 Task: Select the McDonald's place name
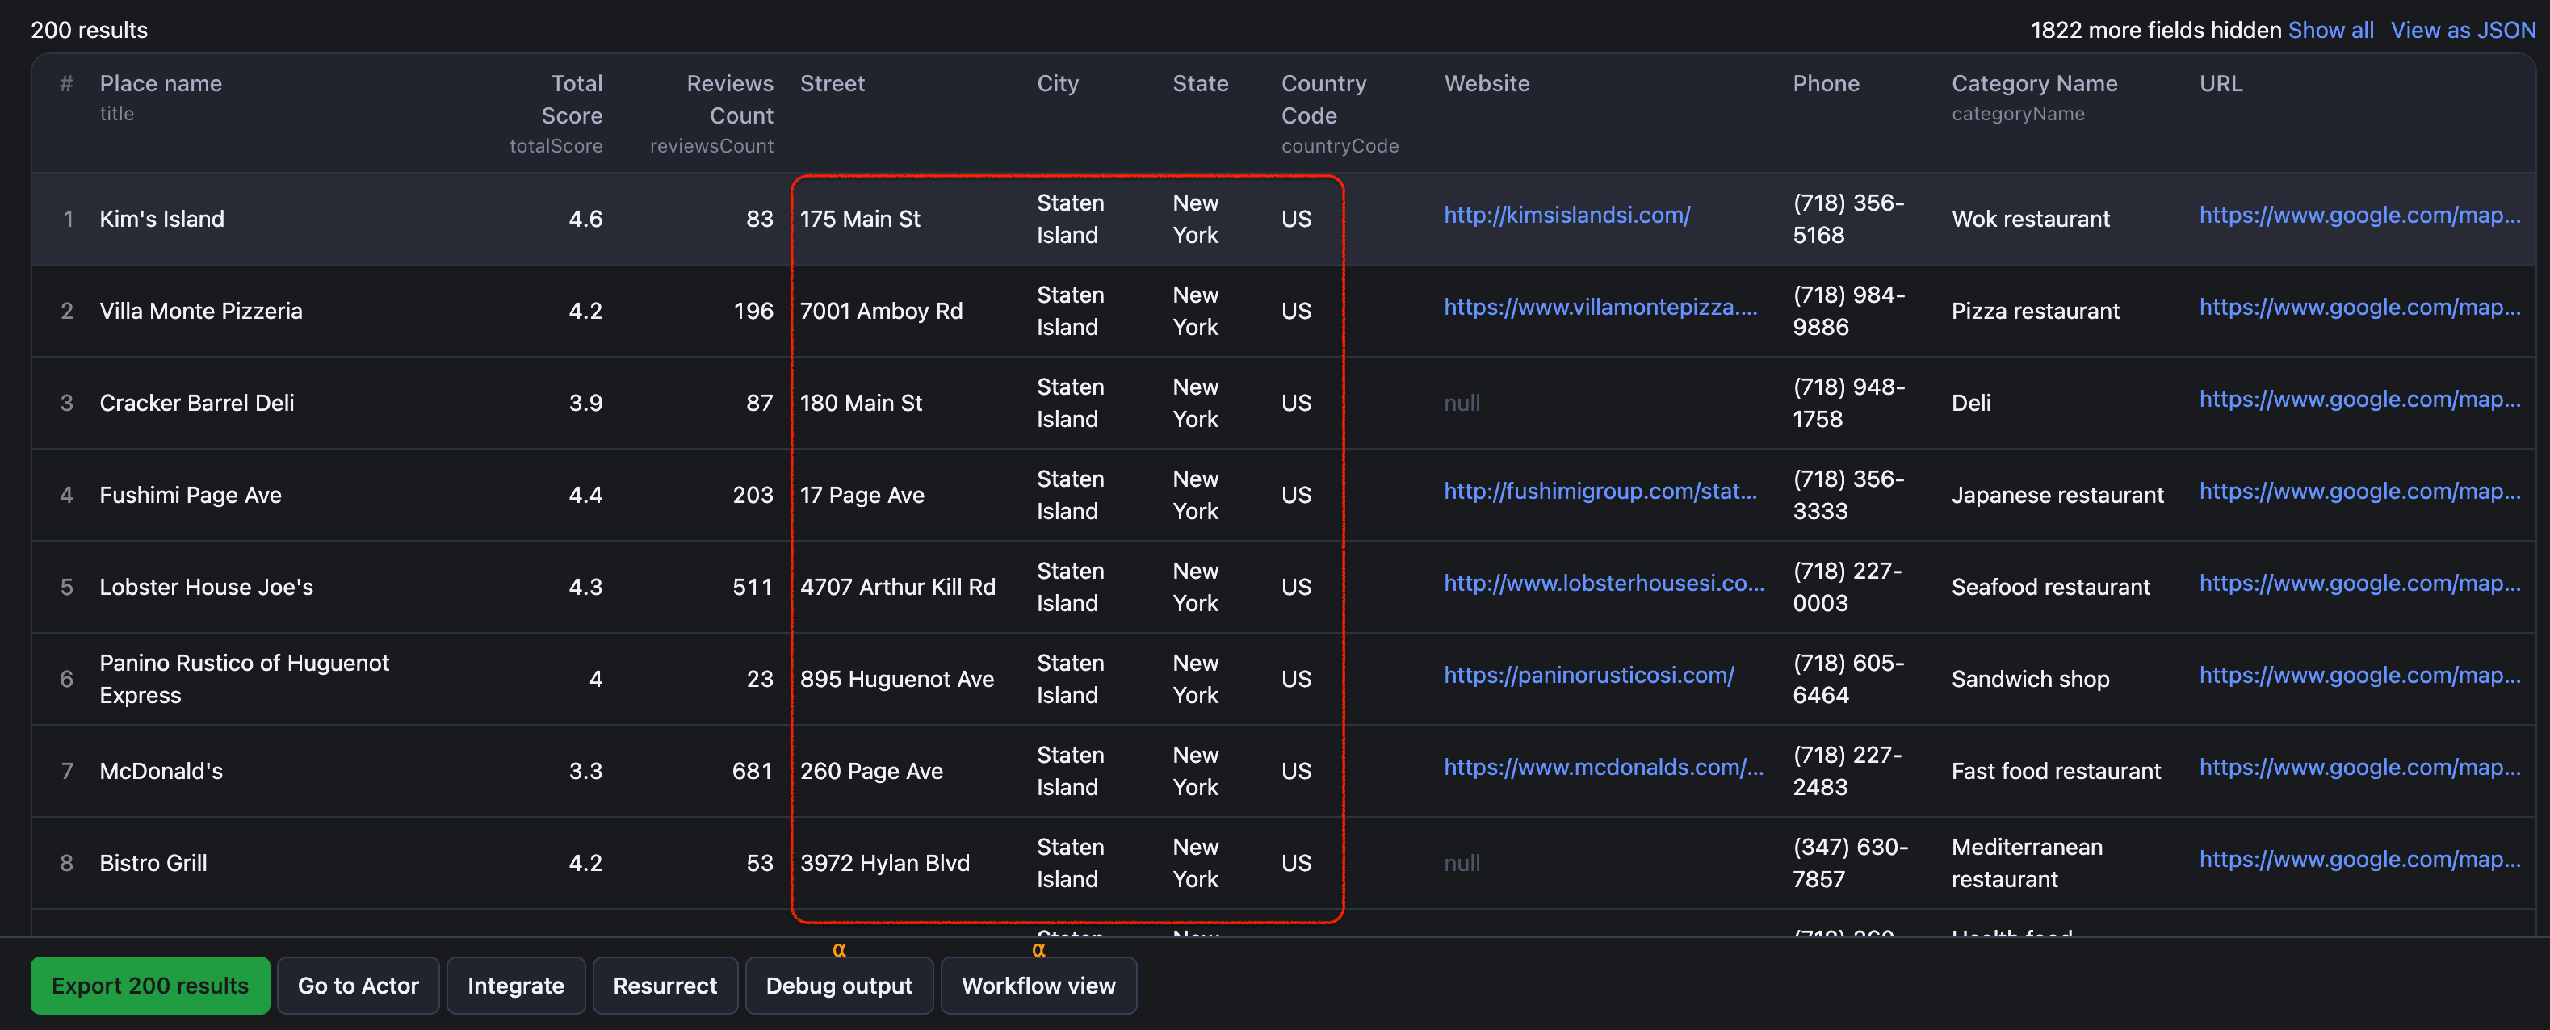[161, 771]
